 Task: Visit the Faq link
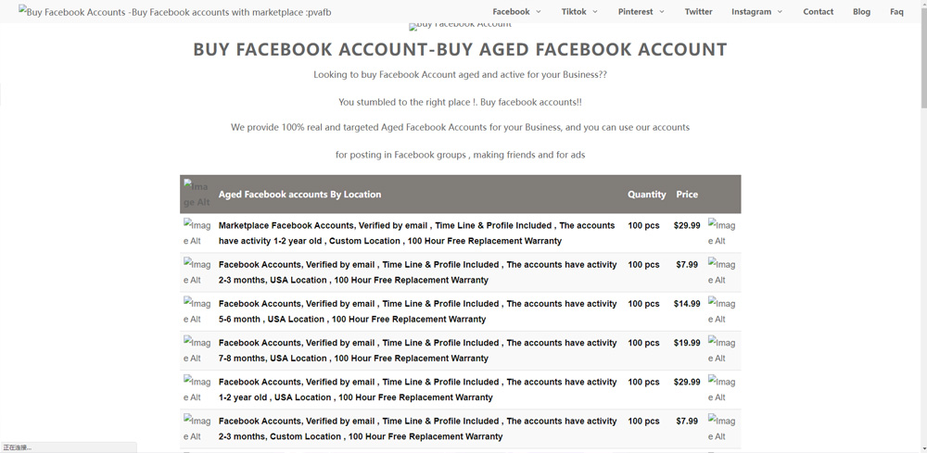coord(896,12)
